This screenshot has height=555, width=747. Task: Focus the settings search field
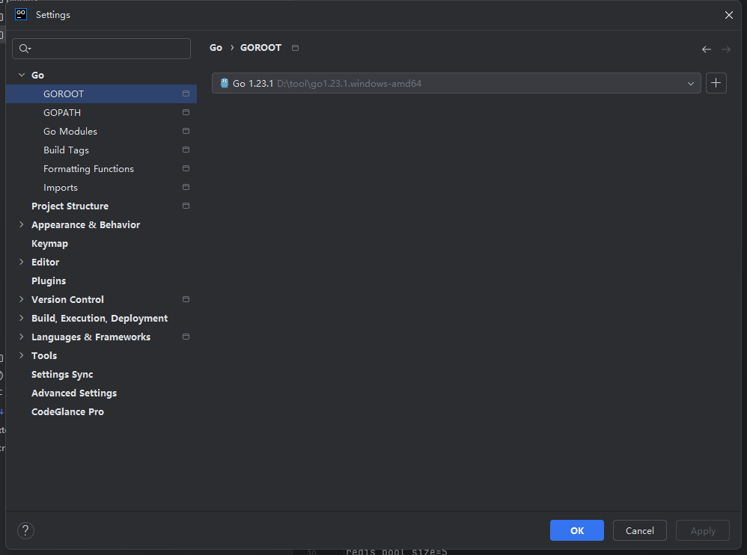pos(102,49)
